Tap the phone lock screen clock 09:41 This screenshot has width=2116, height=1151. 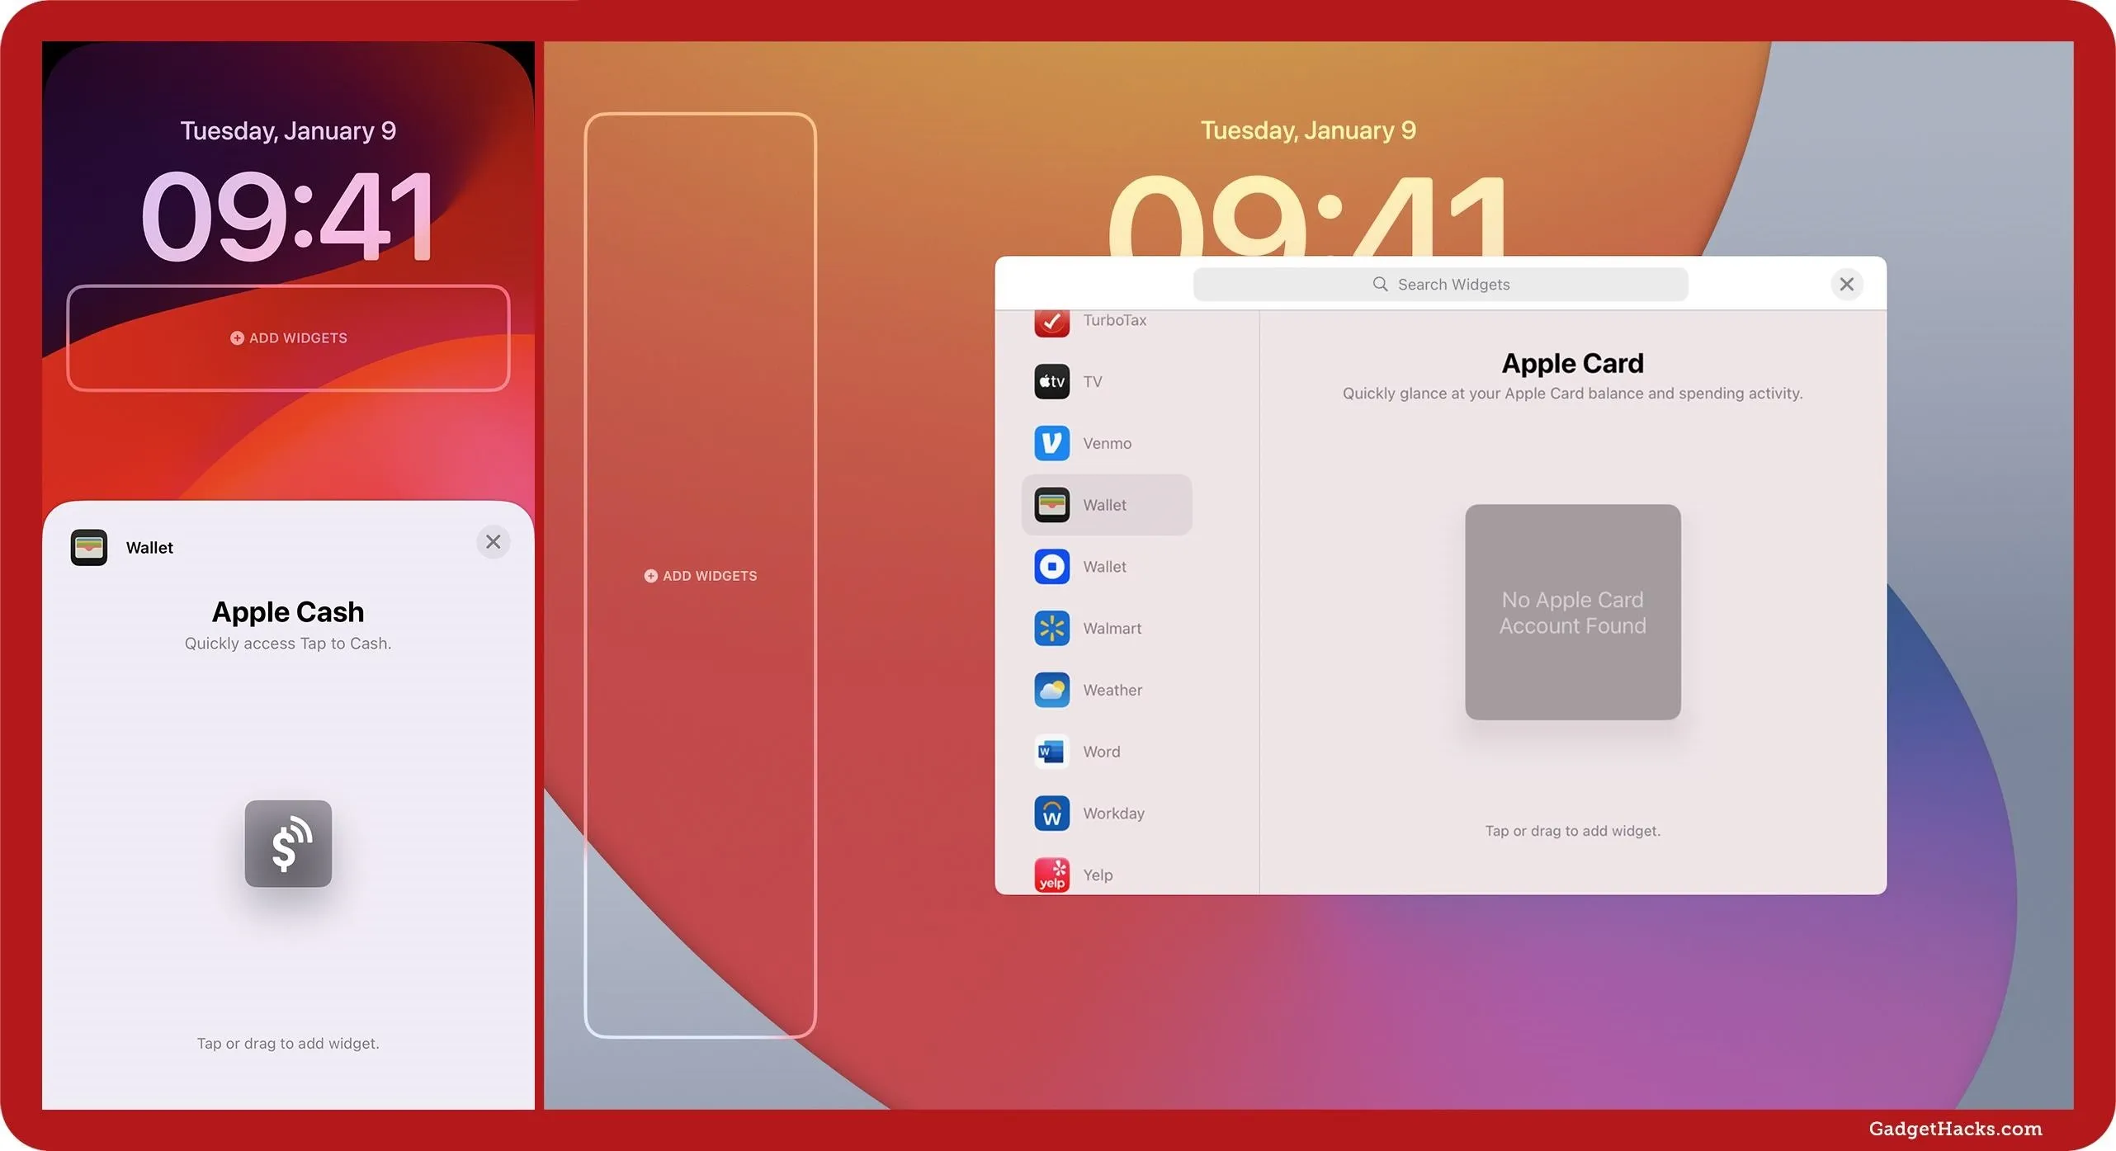pos(288,216)
